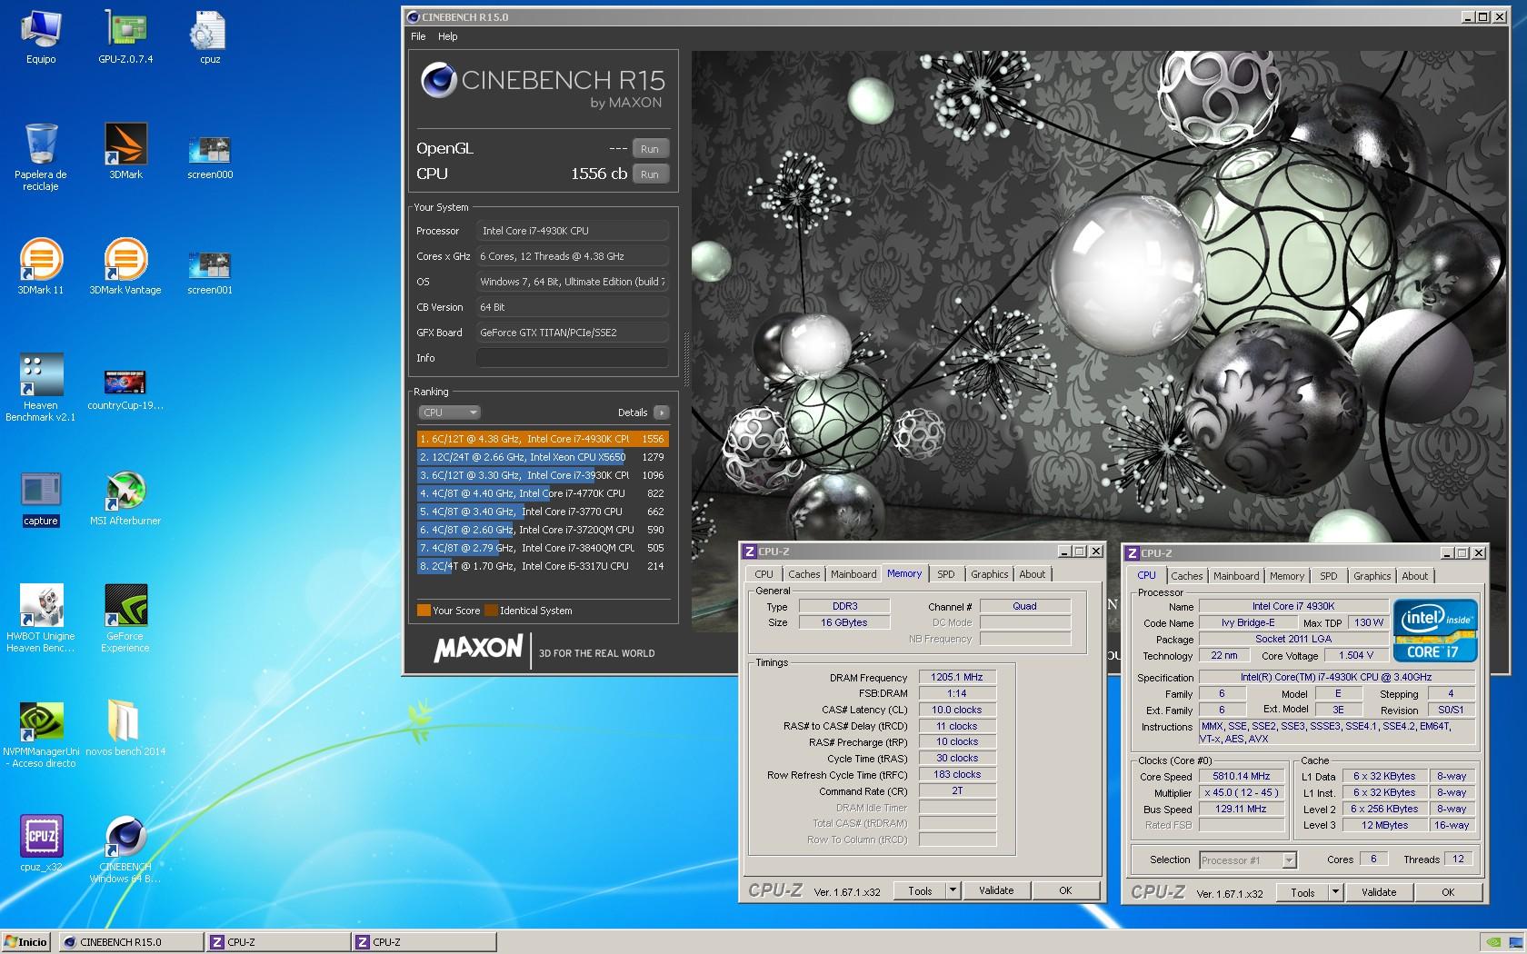Open Mainboard tab in memory CPU-Z window
1527x954 pixels.
(x=853, y=574)
